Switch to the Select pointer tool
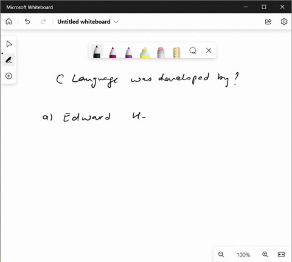This screenshot has width=292, height=262. tap(9, 44)
